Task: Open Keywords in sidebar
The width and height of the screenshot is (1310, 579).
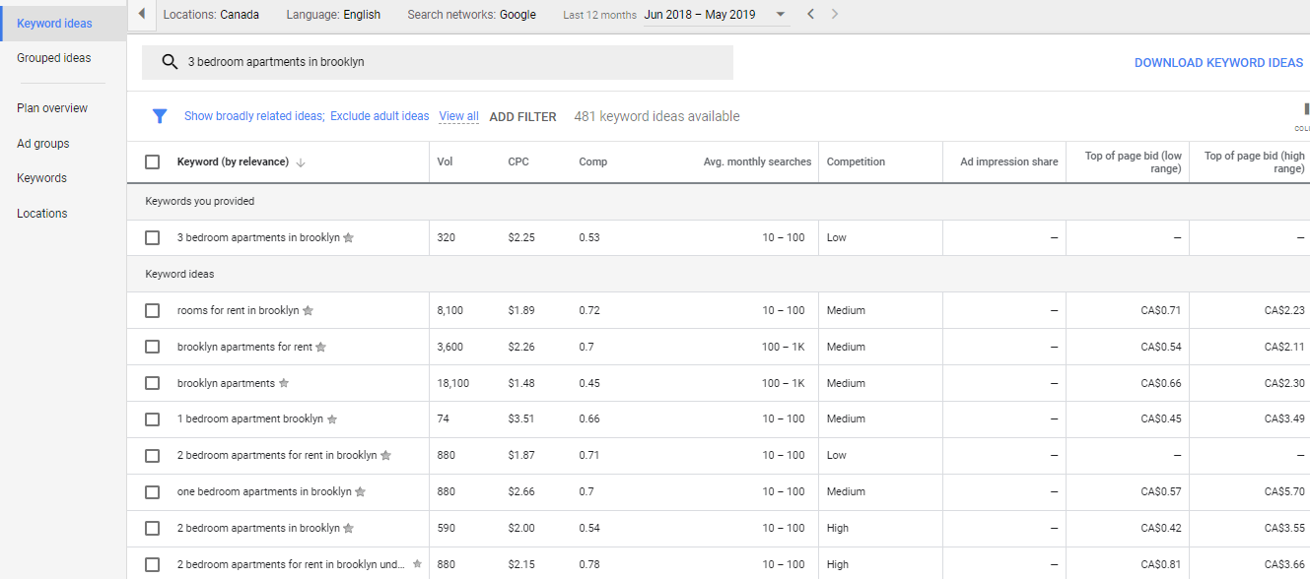Action: click(x=41, y=178)
